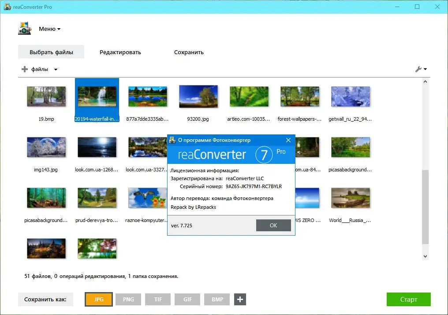Select the 19.bmp thumbnail
This screenshot has width=448, height=315.
[46, 96]
